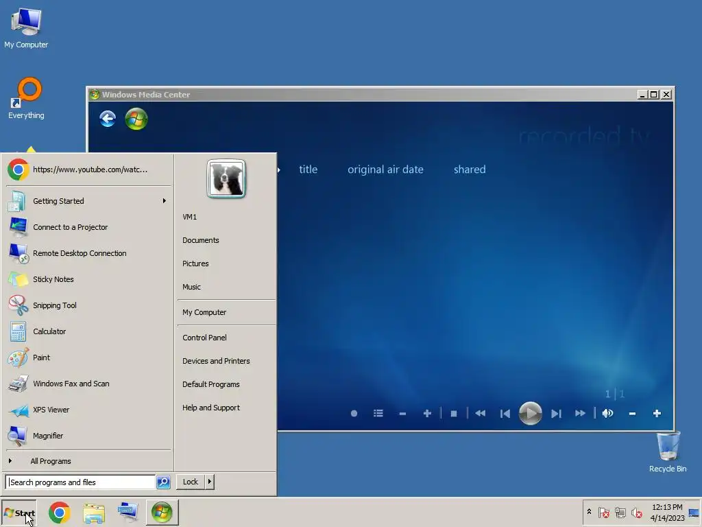Viewport: 702px width, 527px height.
Task: Fast forward playback in Media Center
Action: pyautogui.click(x=580, y=414)
